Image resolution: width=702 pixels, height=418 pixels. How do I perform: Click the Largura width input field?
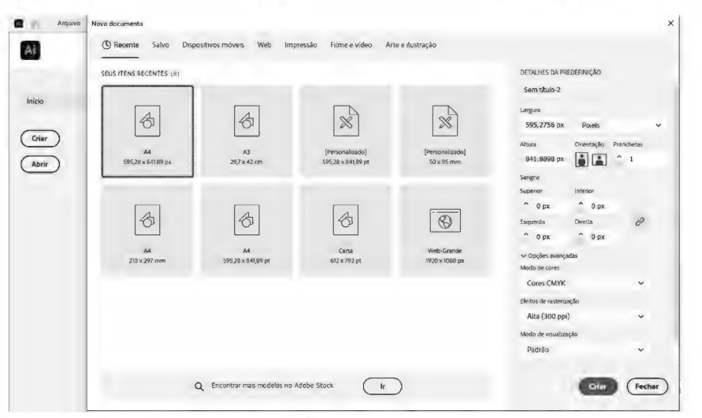[x=545, y=125]
